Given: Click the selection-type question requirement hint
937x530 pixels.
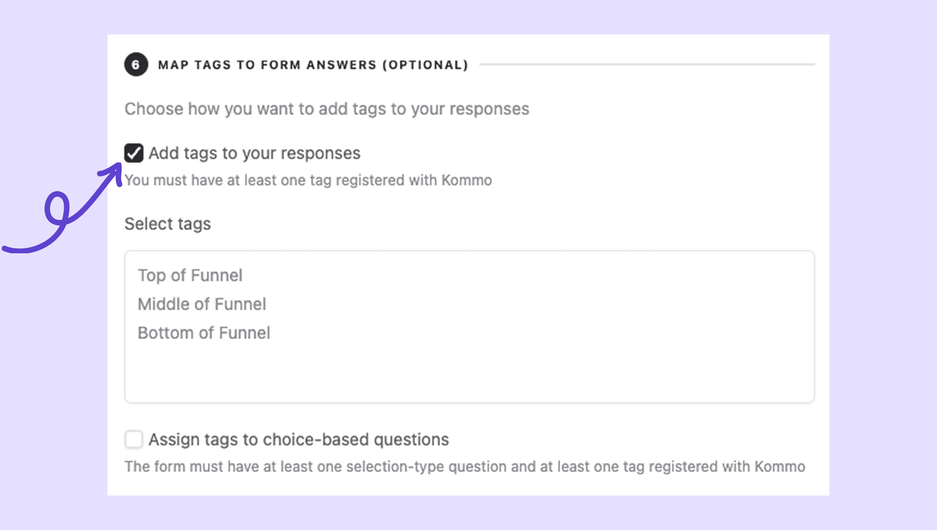Looking at the screenshot, I should (x=464, y=466).
